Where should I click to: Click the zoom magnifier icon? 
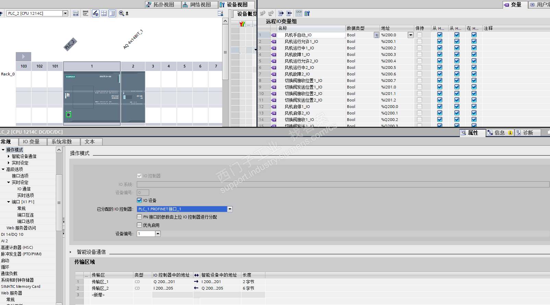coord(121,13)
